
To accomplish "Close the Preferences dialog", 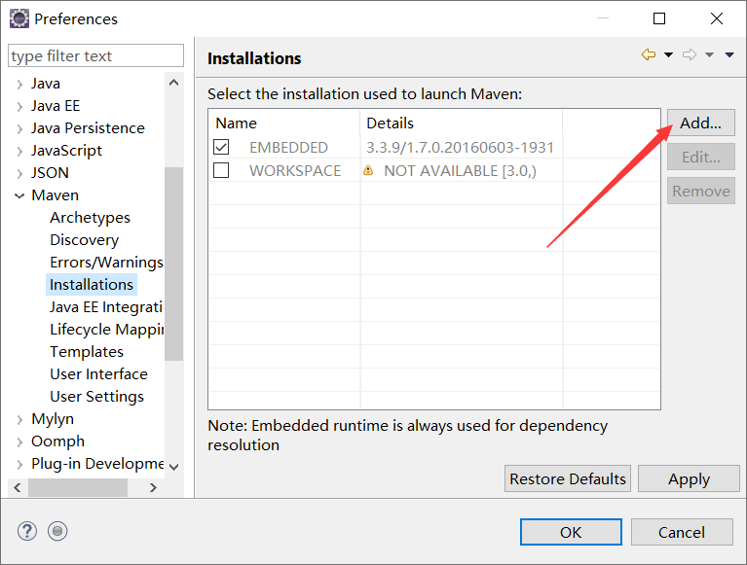I will (717, 18).
